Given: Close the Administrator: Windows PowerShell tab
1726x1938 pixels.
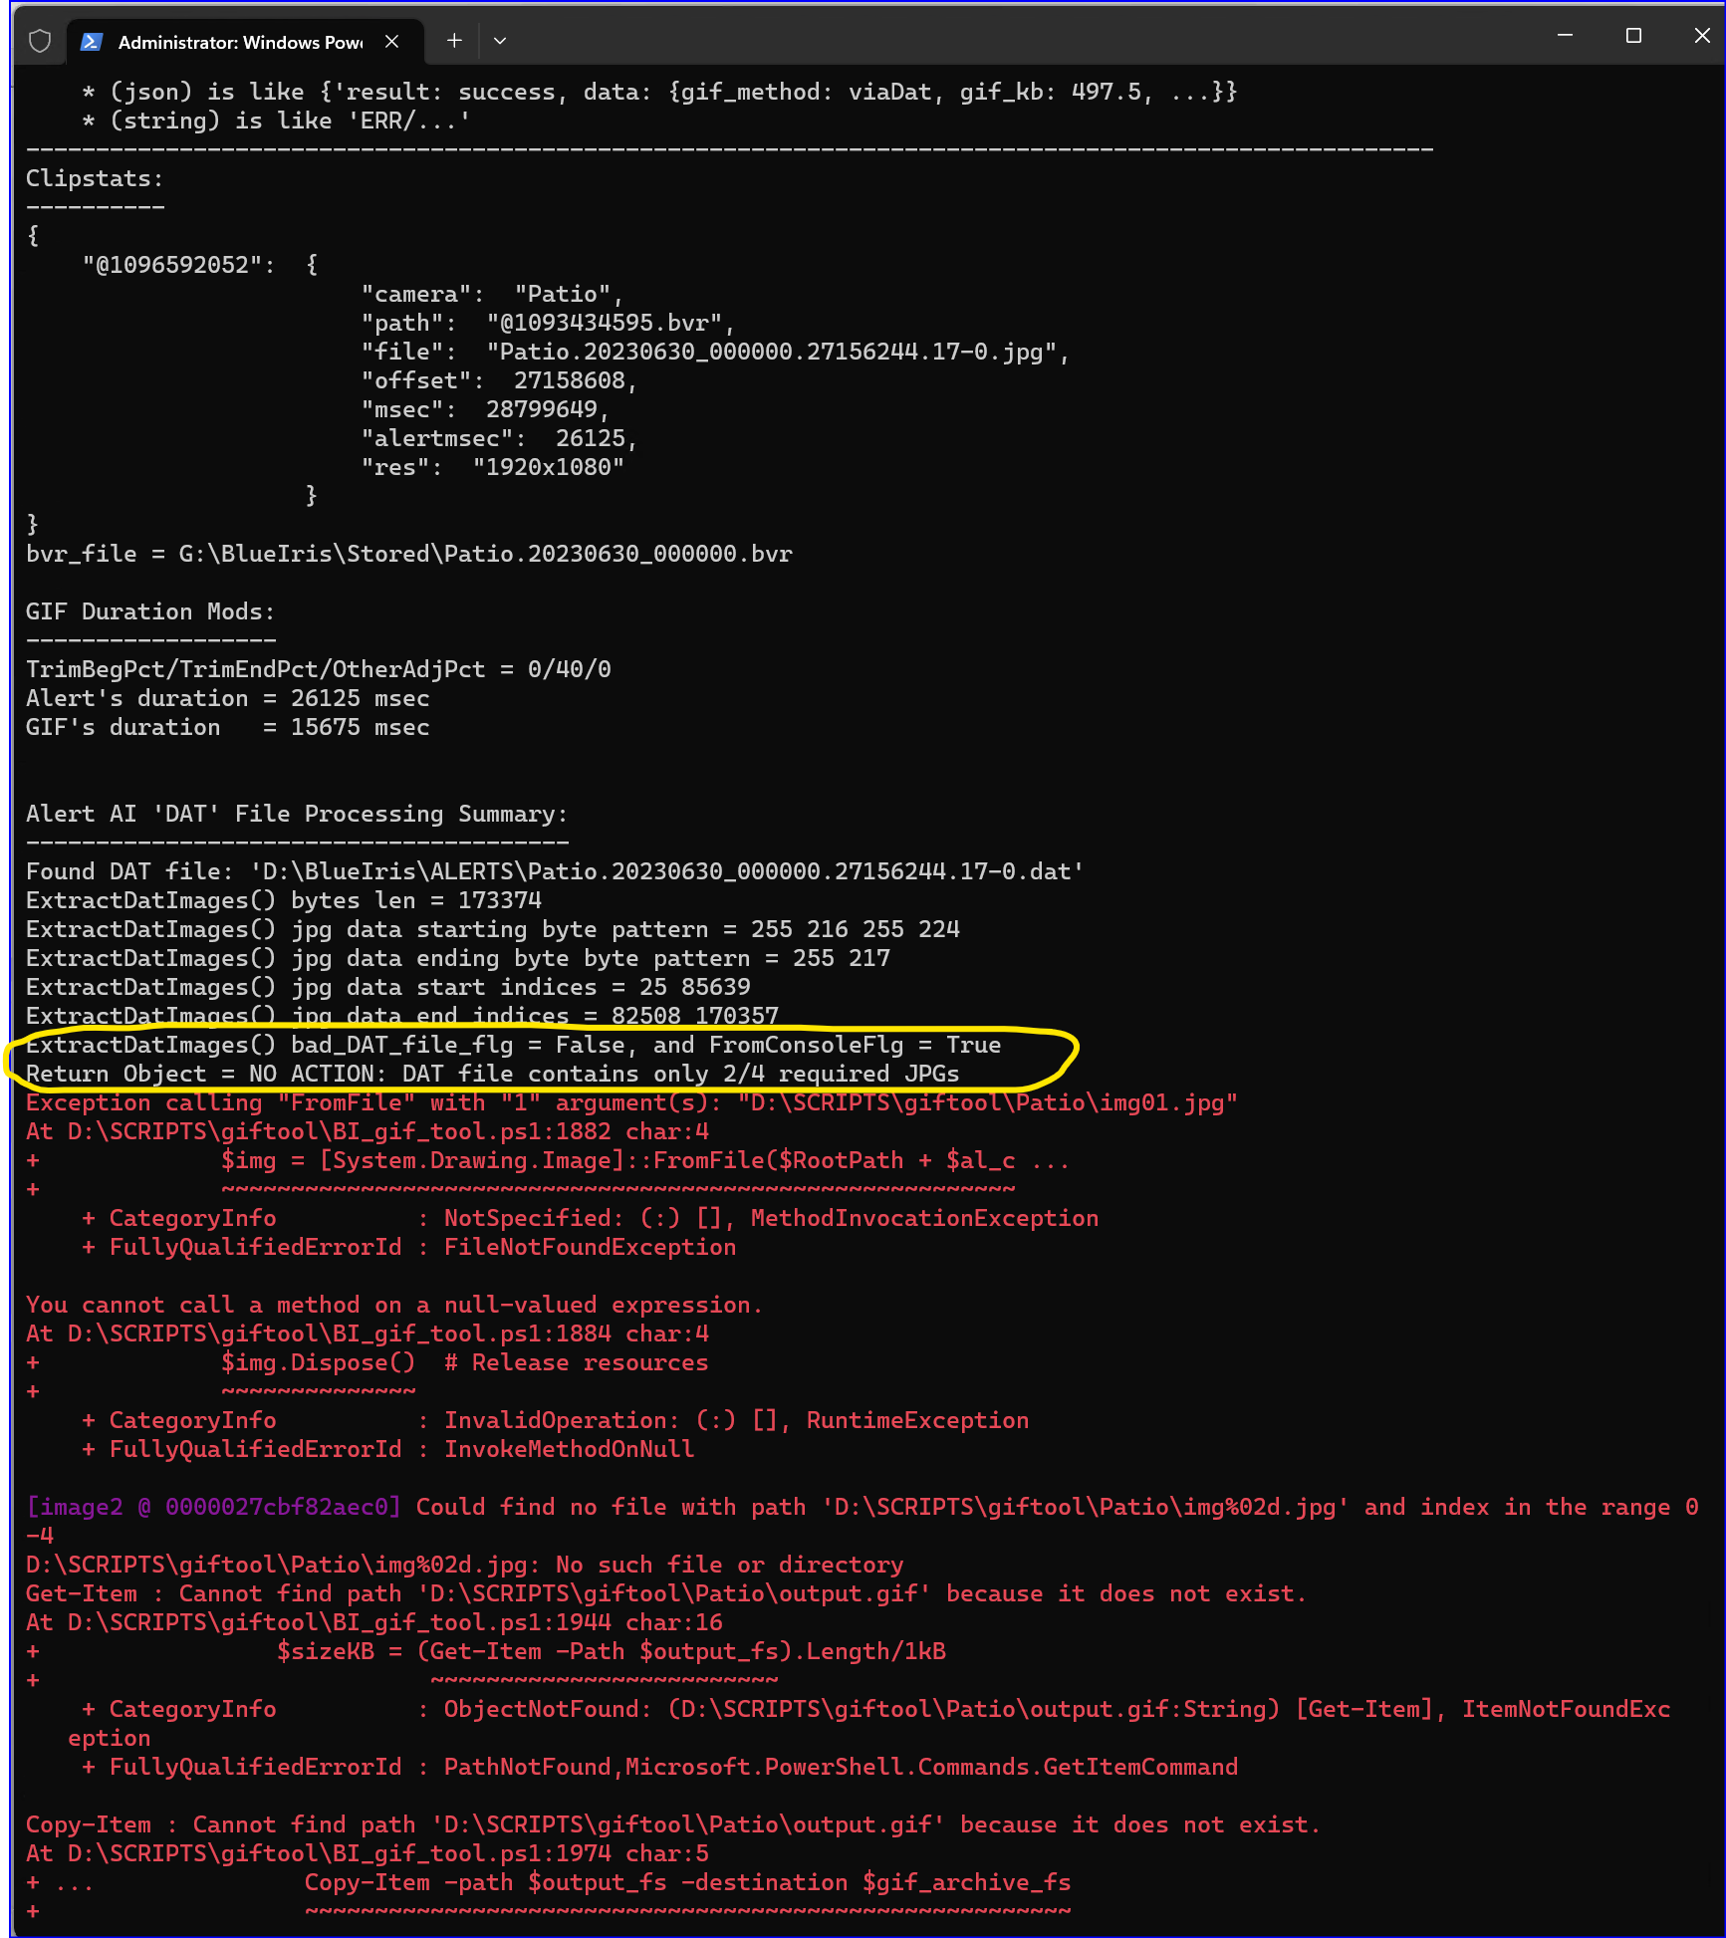Looking at the screenshot, I should [391, 41].
